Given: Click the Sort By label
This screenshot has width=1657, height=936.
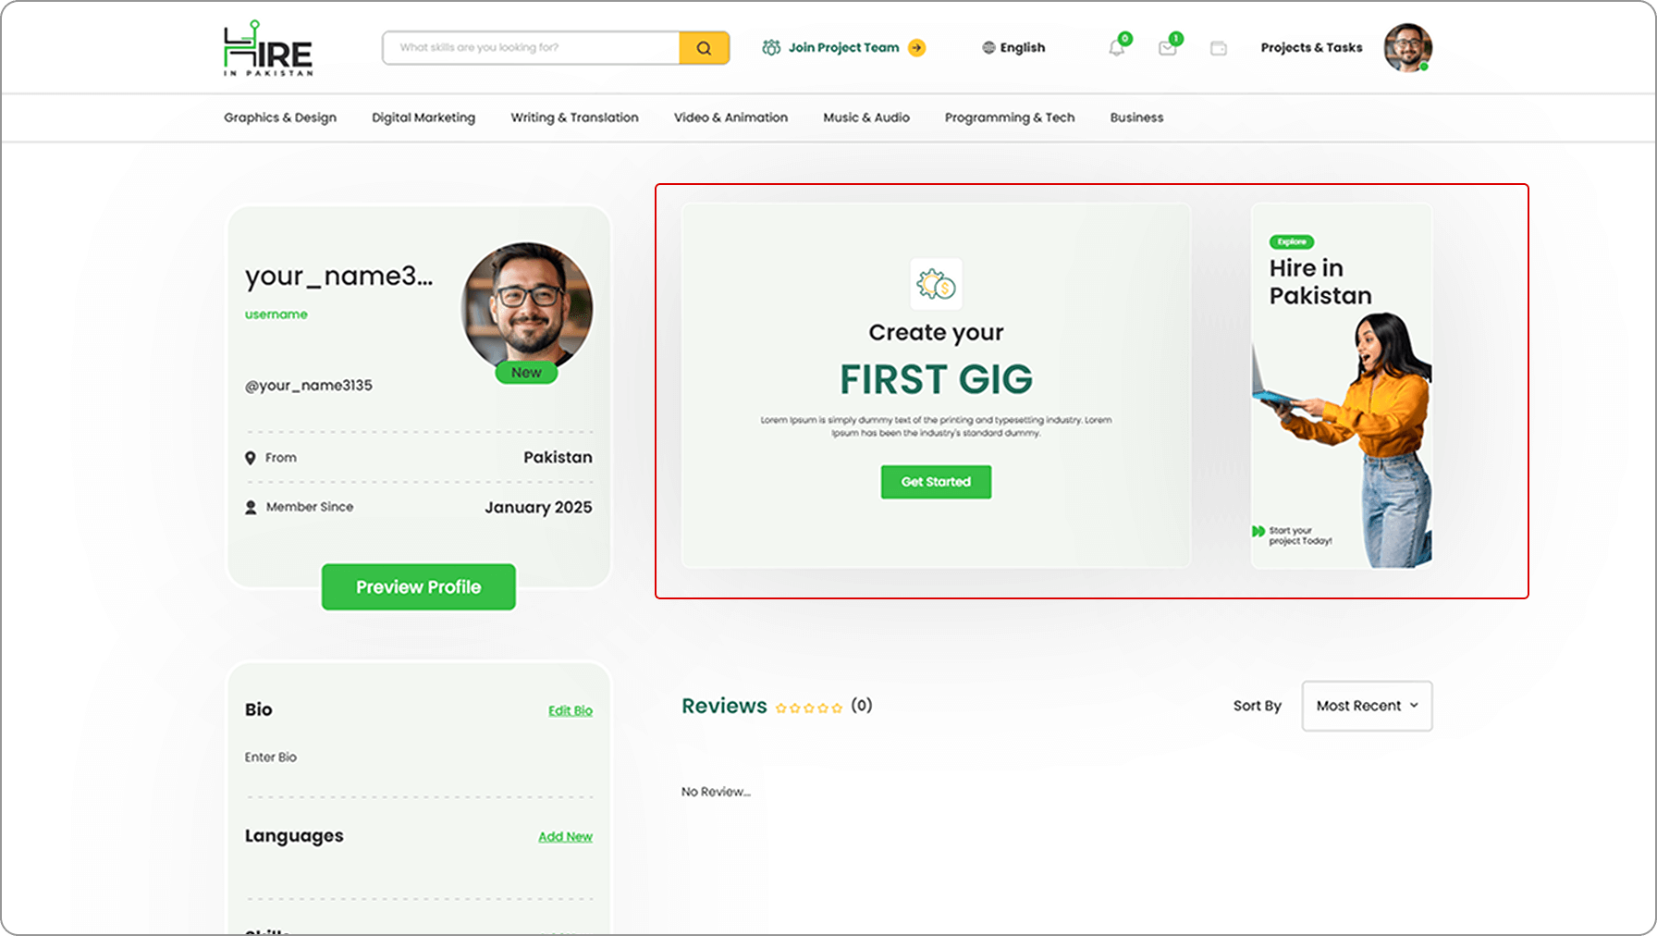Looking at the screenshot, I should [x=1257, y=706].
